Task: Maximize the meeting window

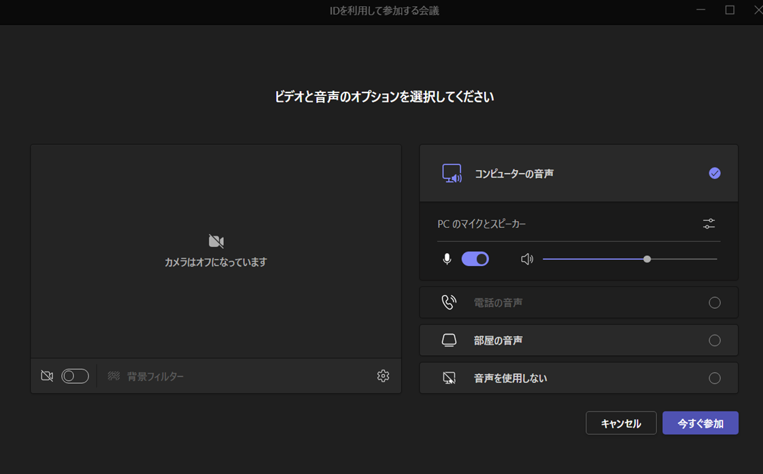Action: point(730,10)
